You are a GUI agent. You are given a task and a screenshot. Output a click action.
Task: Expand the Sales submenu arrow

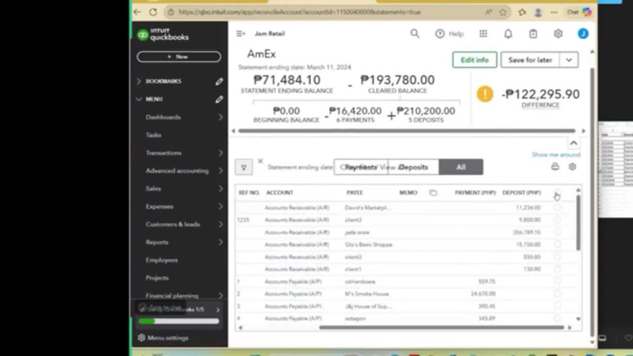pos(220,188)
